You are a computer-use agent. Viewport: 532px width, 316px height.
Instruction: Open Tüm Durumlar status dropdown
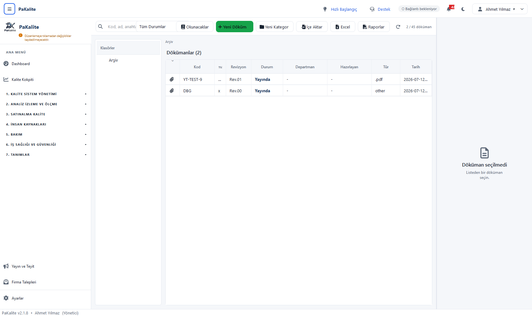tap(156, 27)
